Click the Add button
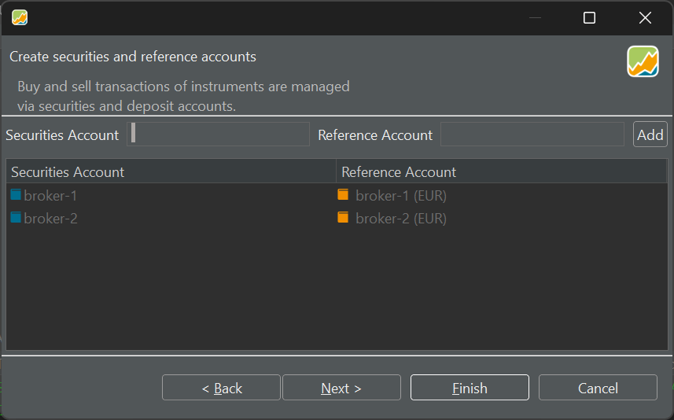This screenshot has height=420, width=674. pos(650,134)
